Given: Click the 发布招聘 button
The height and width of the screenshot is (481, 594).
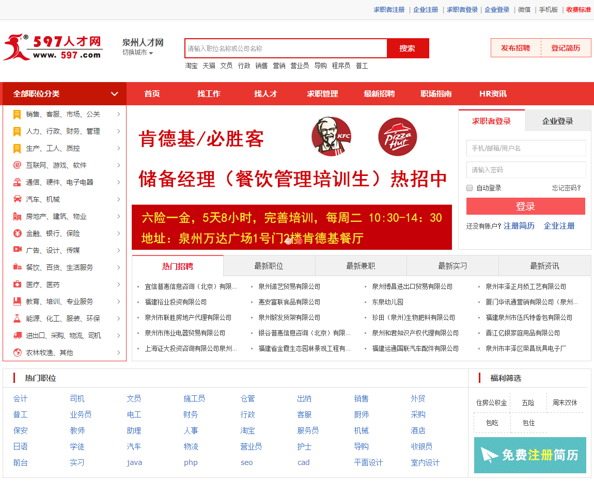Looking at the screenshot, I should tap(515, 48).
